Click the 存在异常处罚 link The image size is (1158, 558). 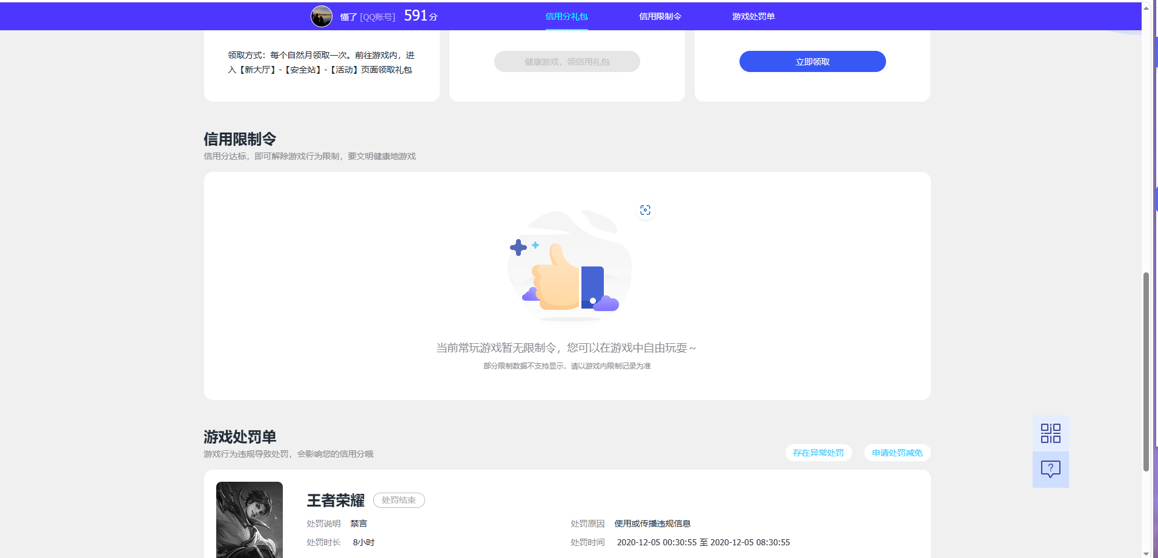click(x=818, y=453)
